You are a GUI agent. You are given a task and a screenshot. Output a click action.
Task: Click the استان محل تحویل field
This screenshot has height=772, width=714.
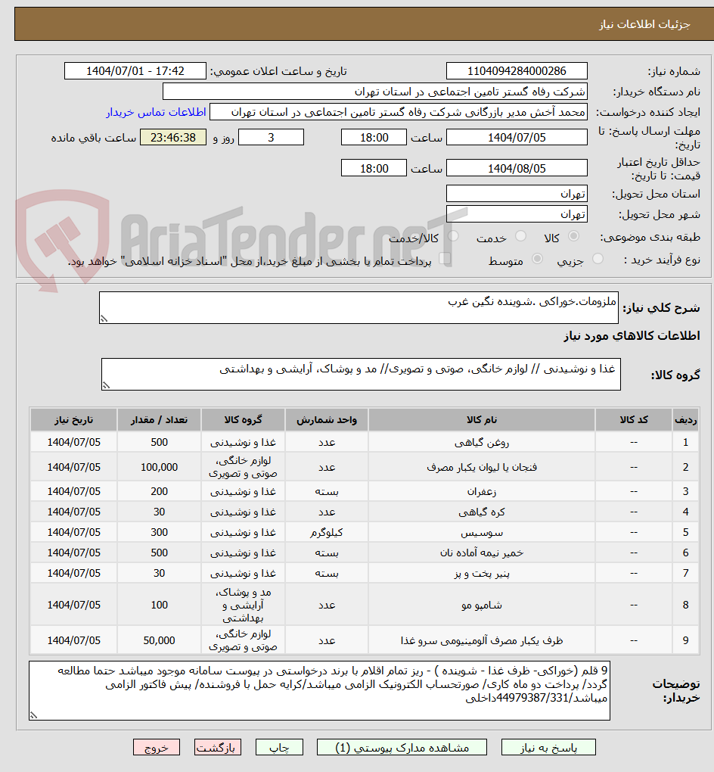517,194
